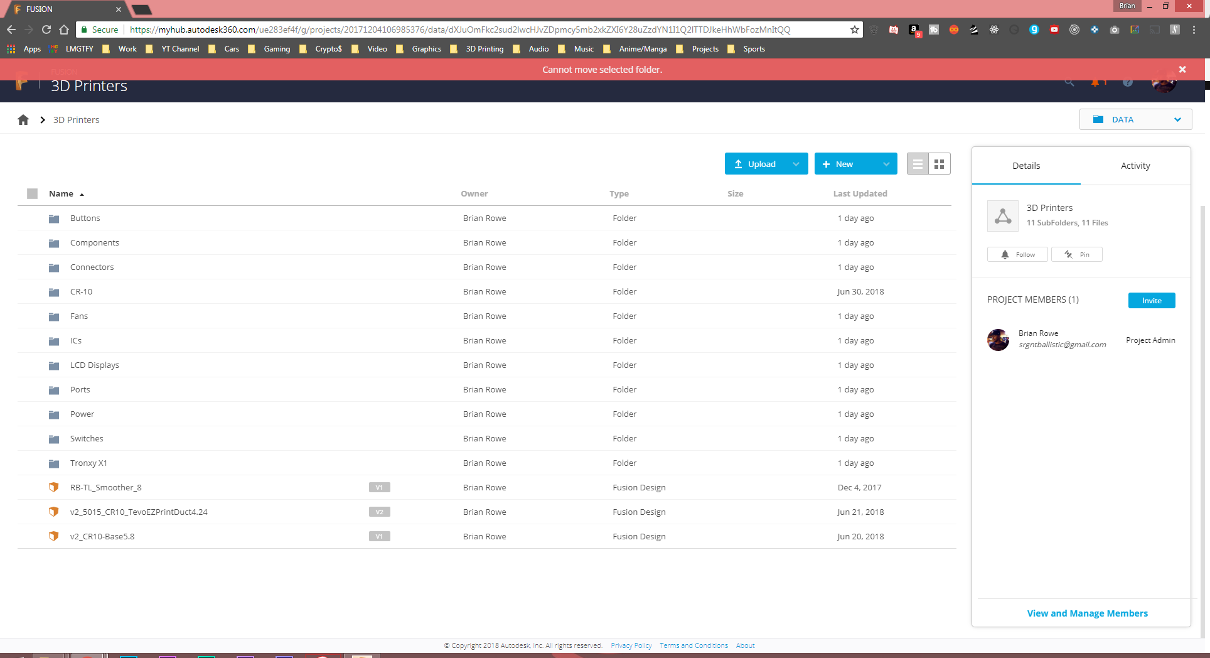Viewport: 1210px width, 658px height.
Task: Open the Buttons folder icon
Action: [54, 218]
